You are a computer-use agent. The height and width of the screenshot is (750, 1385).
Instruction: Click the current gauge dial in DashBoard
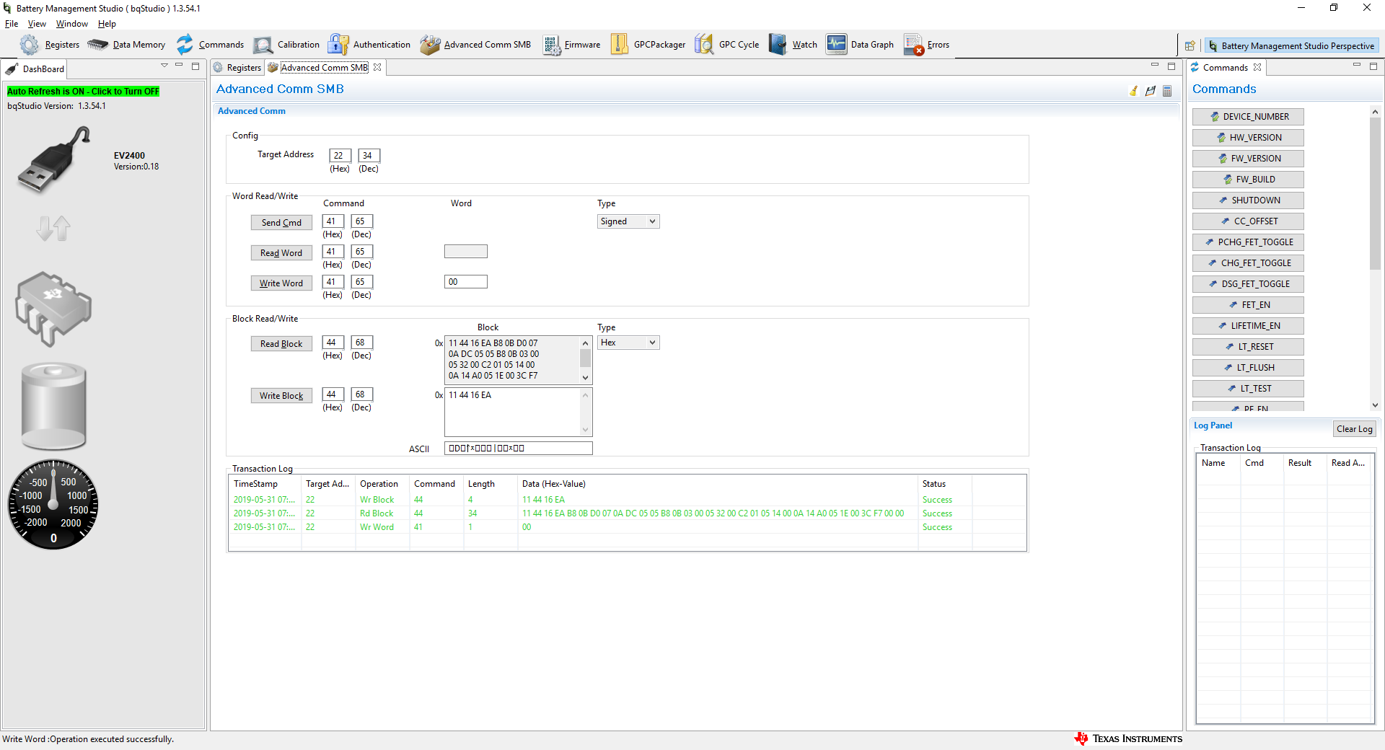click(53, 505)
